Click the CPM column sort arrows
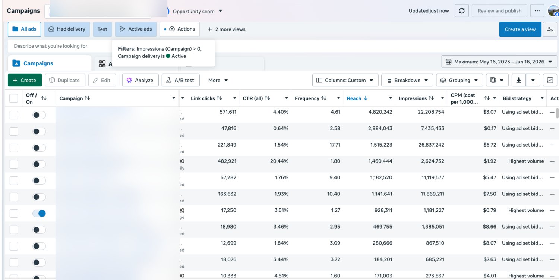 [x=487, y=98]
